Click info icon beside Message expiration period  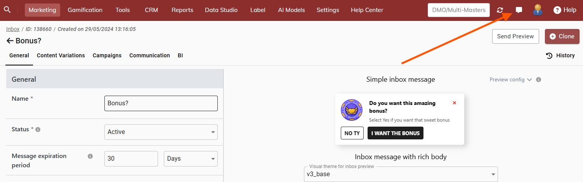click(90, 156)
